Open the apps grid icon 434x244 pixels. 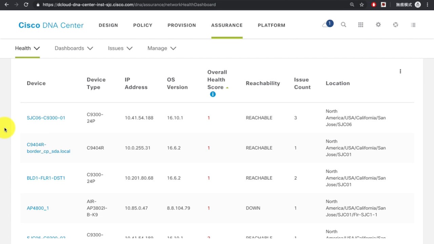[x=361, y=25]
